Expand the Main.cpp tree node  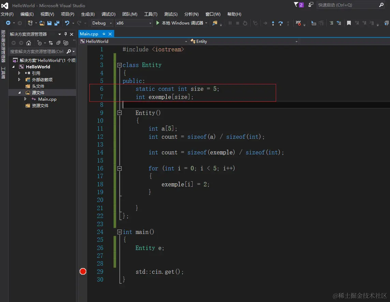pos(26,99)
